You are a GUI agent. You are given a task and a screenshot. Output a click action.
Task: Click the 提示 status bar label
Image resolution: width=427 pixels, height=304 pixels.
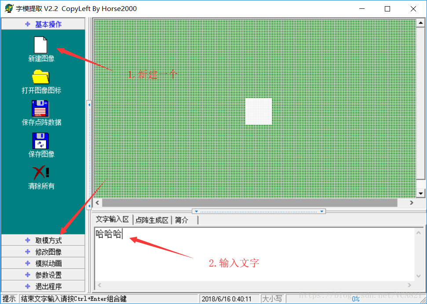coord(9,299)
